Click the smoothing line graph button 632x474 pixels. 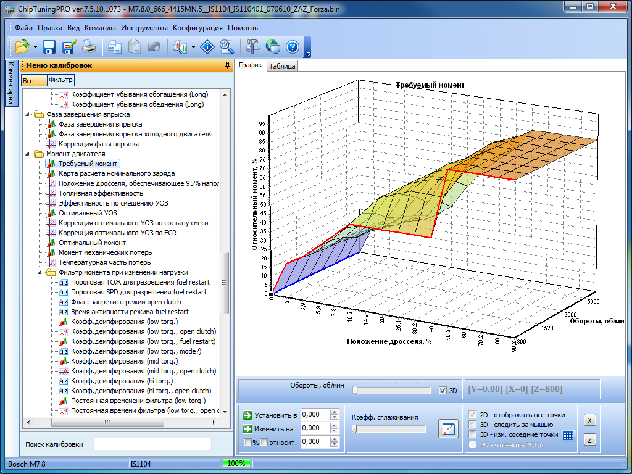448,429
